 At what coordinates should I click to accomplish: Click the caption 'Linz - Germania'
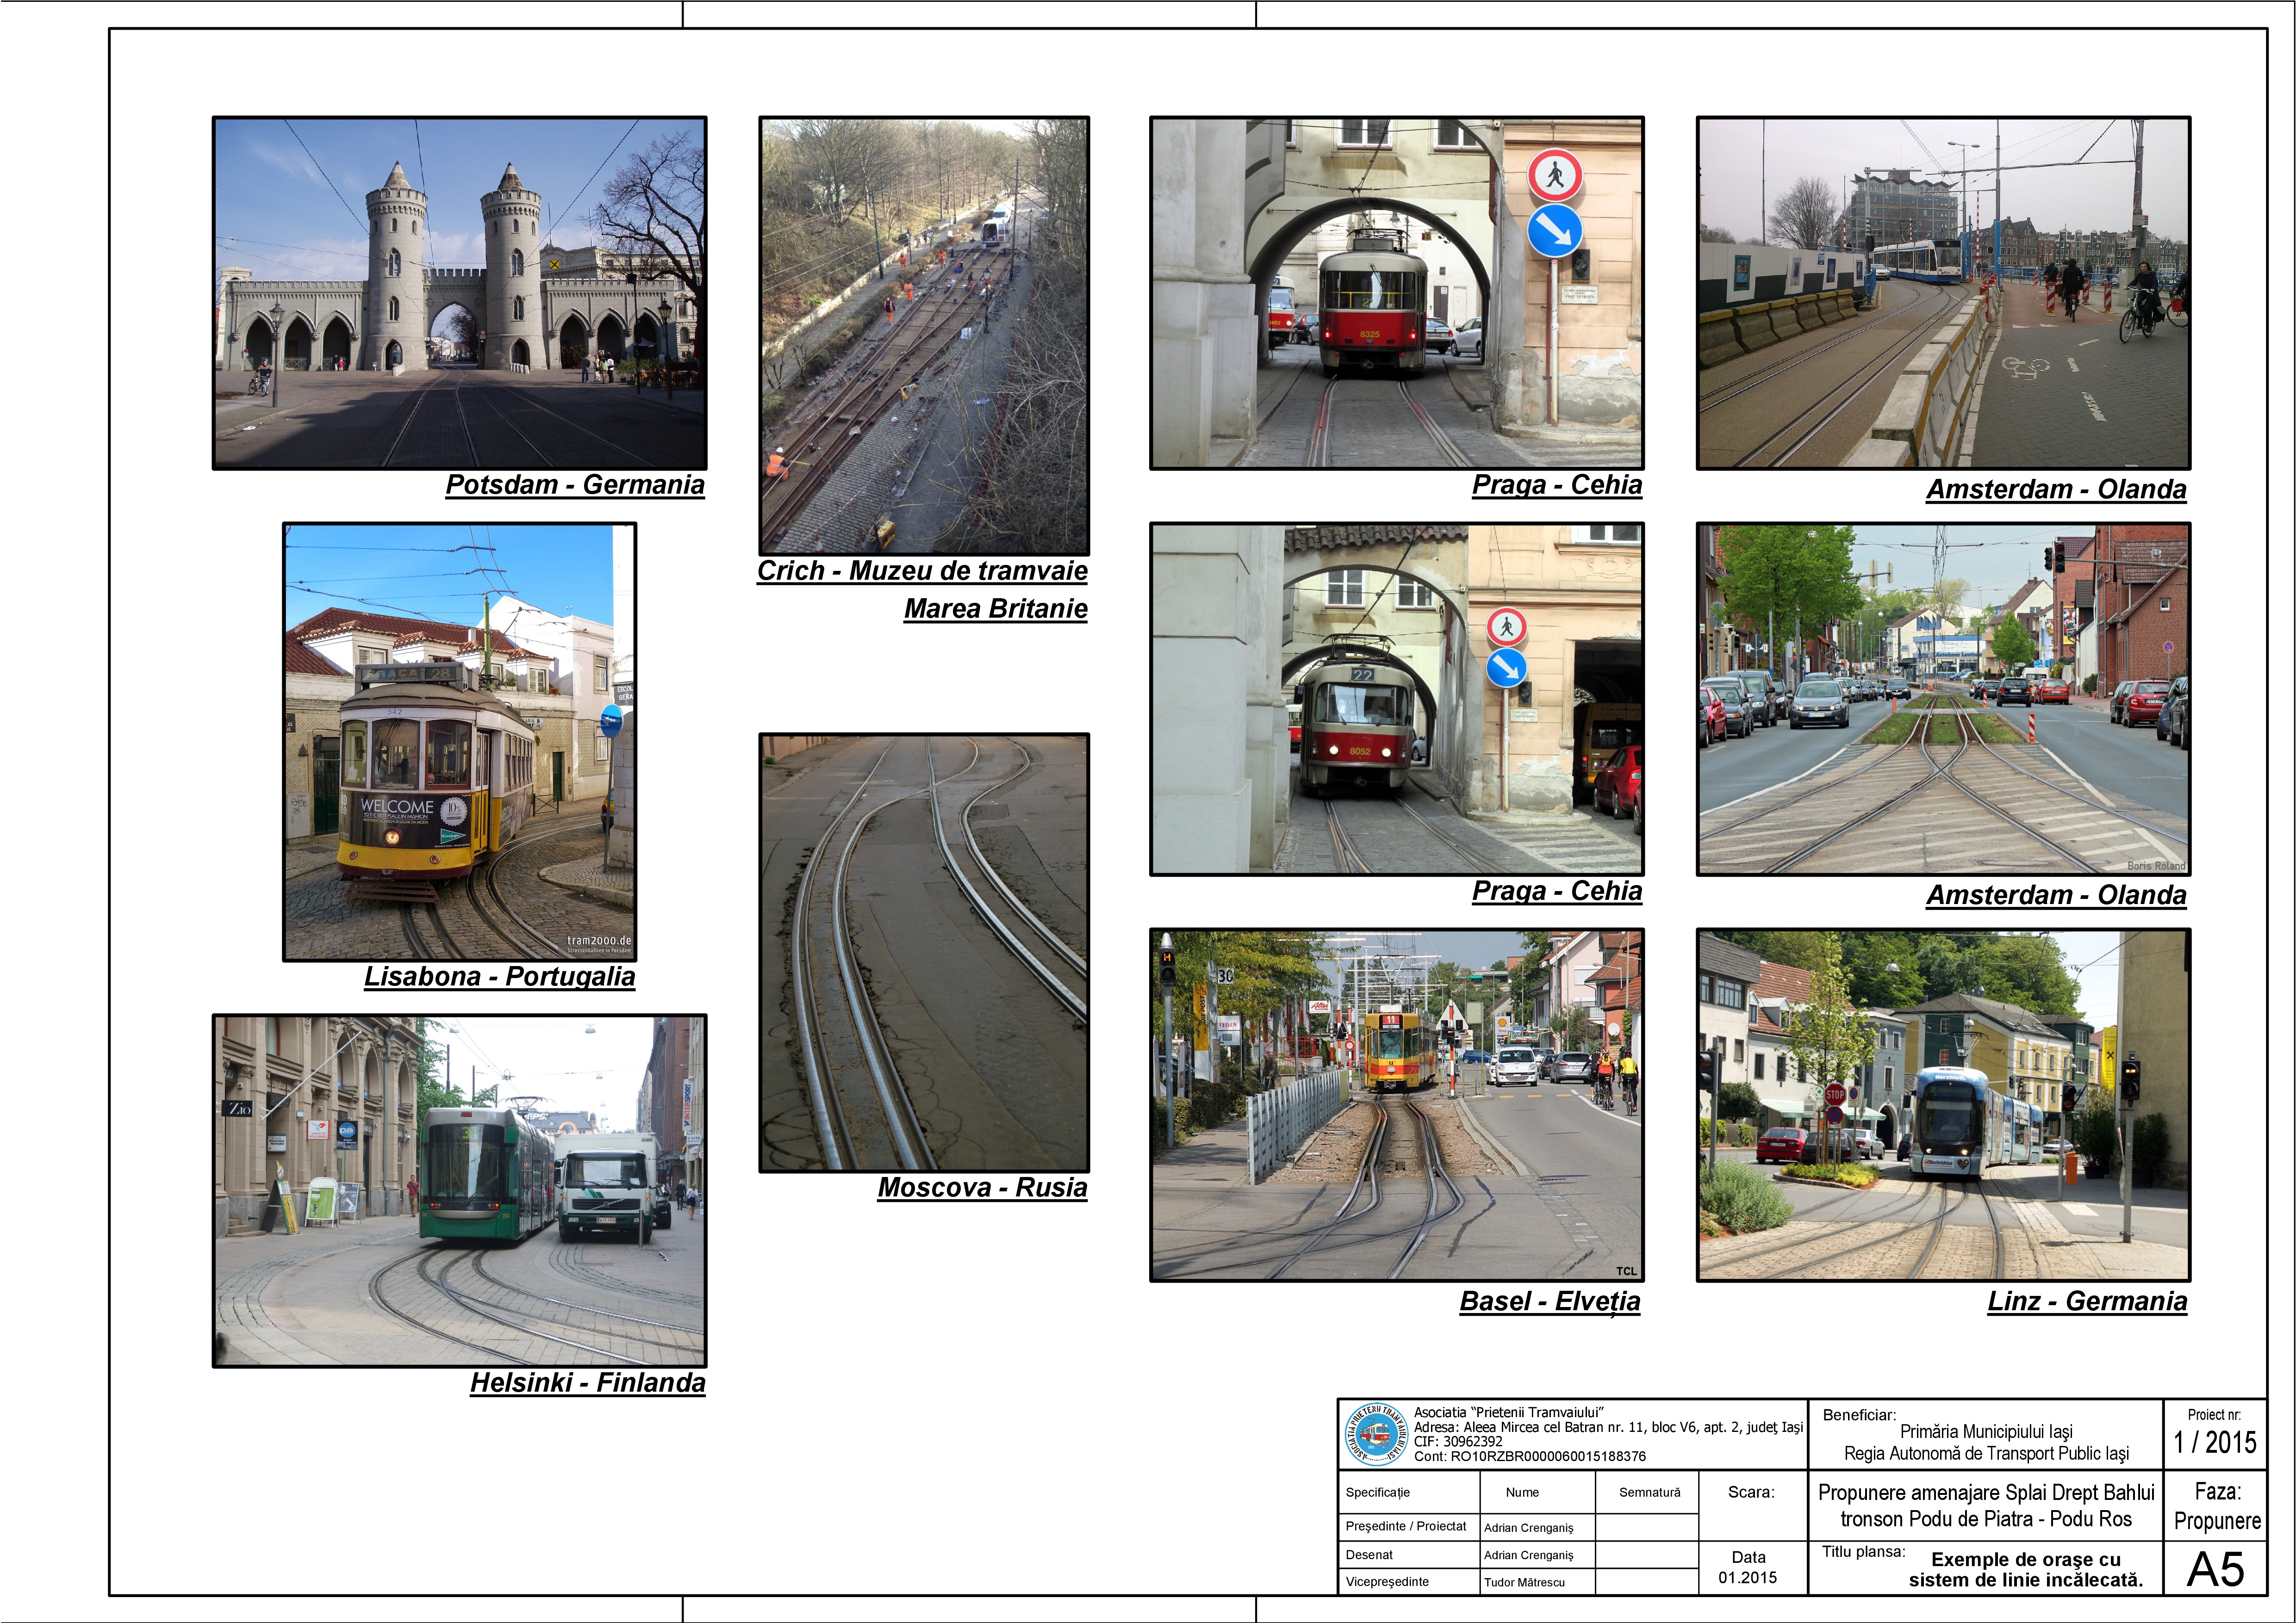point(2087,1301)
